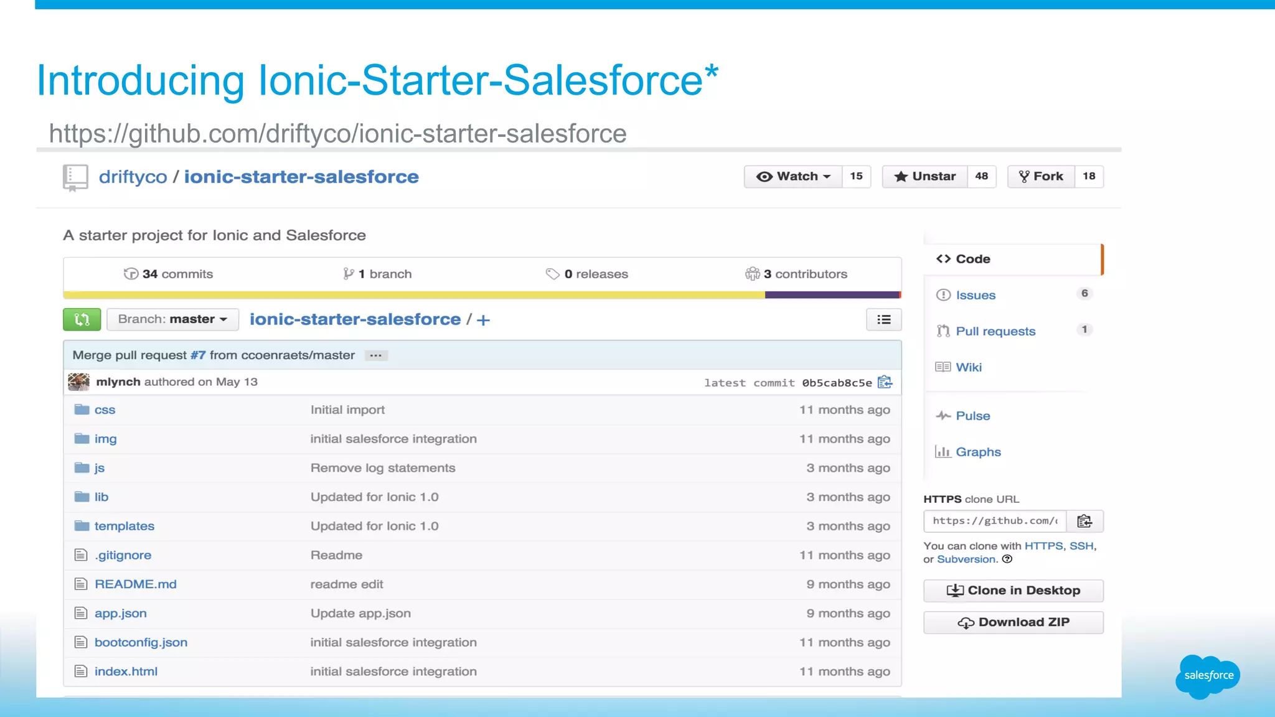
Task: Create a new file with the plus icon
Action: pos(483,321)
